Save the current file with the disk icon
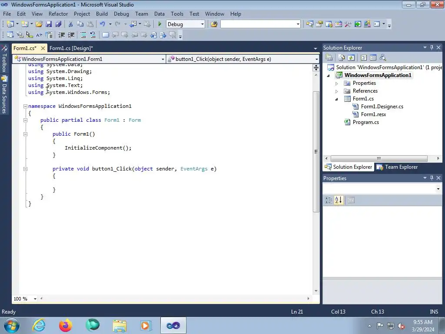 click(49, 24)
